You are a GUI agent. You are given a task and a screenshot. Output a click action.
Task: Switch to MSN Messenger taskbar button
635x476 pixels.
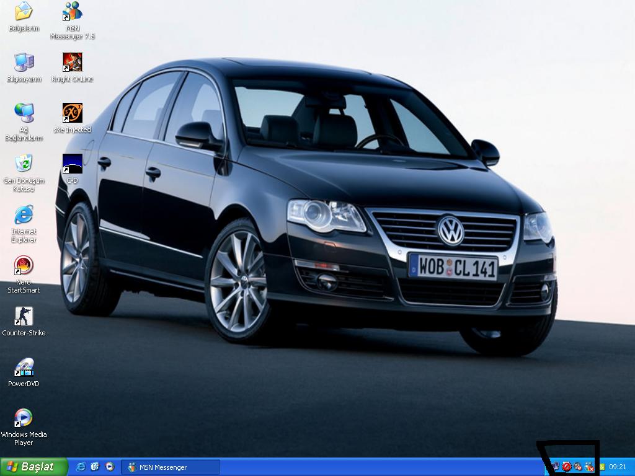[171, 467]
